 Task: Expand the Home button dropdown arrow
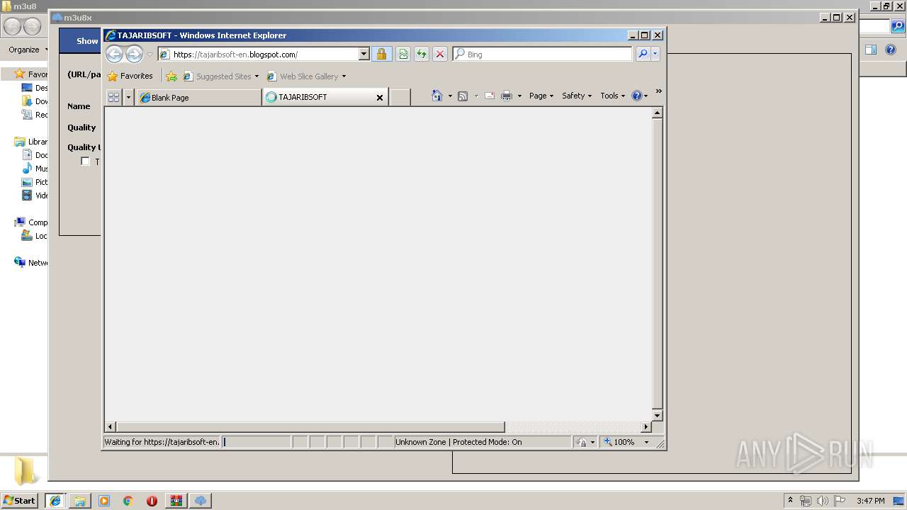pyautogui.click(x=450, y=96)
